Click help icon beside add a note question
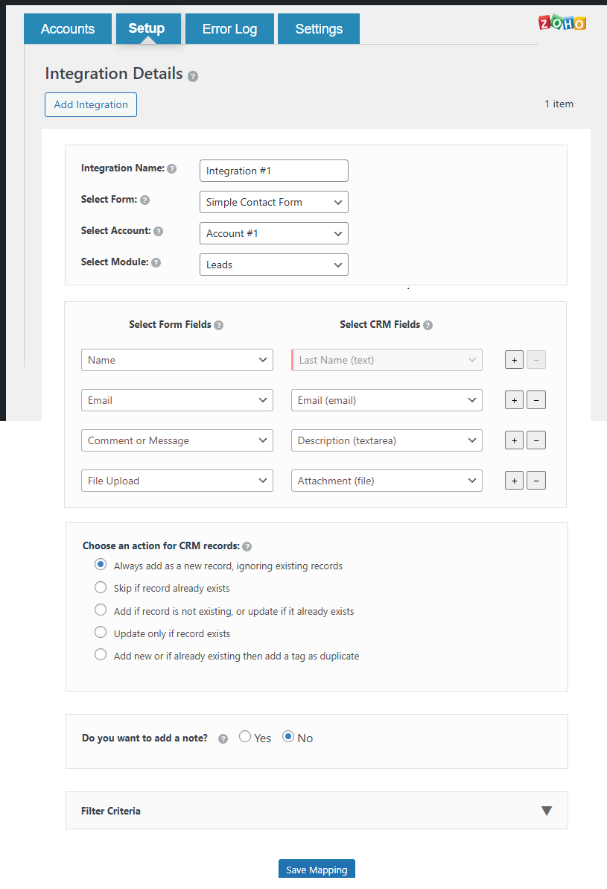Image resolution: width=607 pixels, height=889 pixels. [x=223, y=738]
